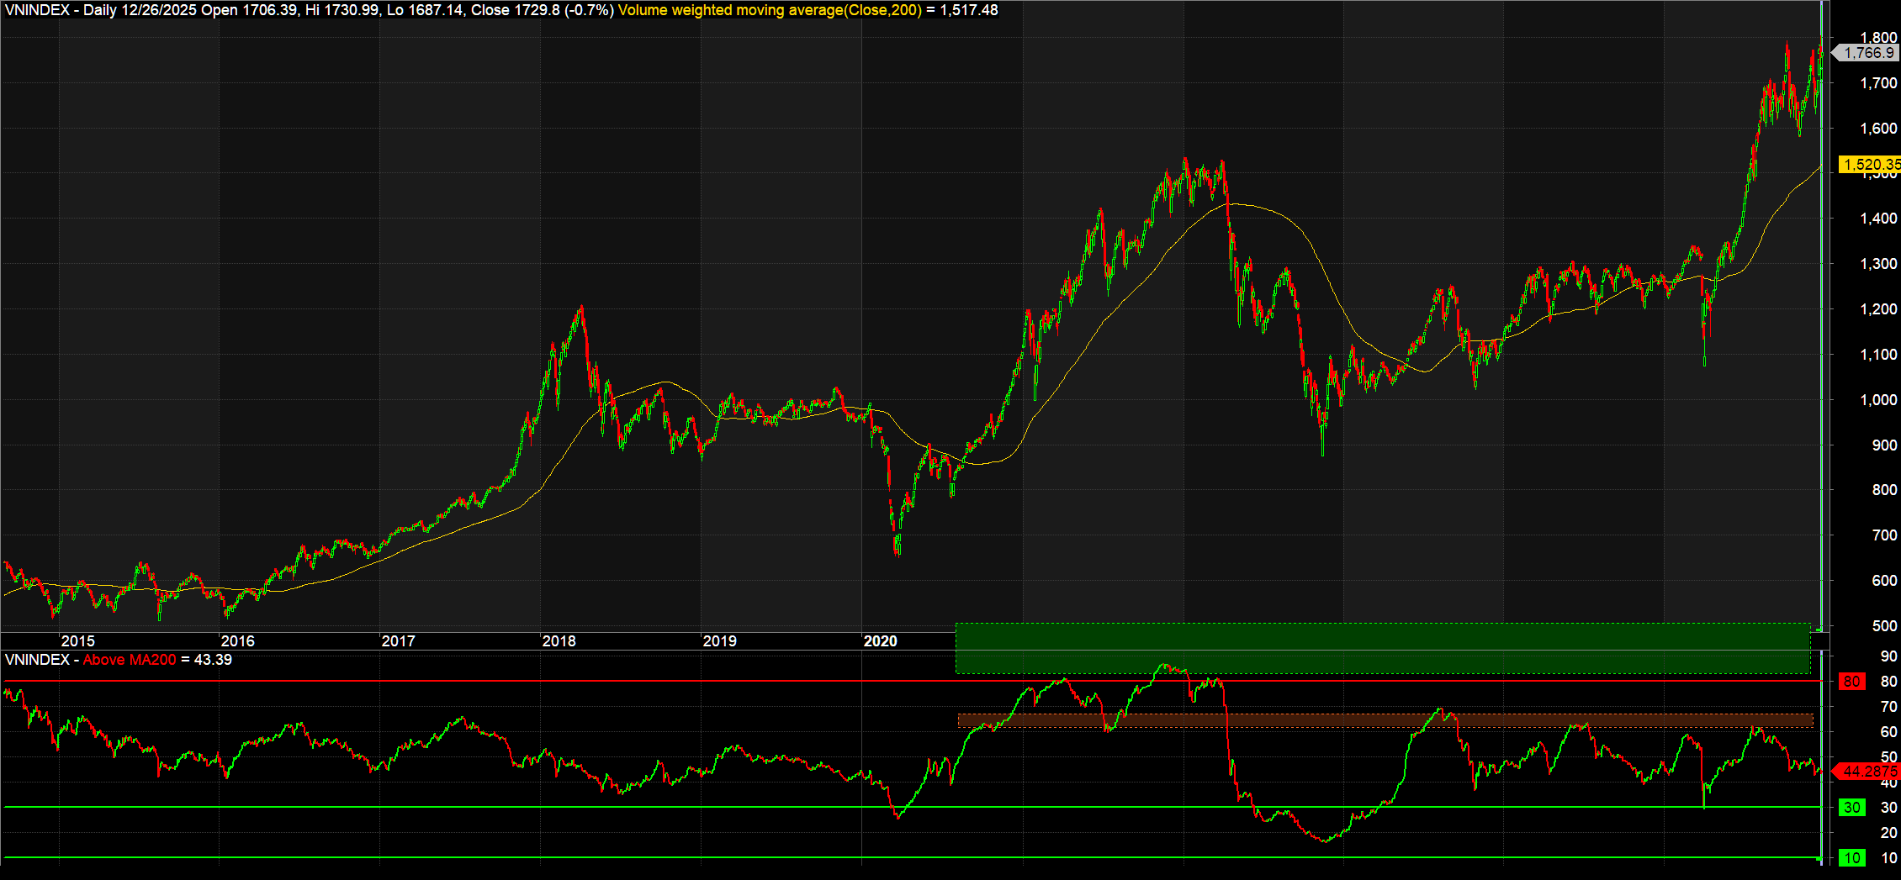The height and width of the screenshot is (880, 1901).
Task: Click the 2018 label on the time axis
Action: tap(559, 641)
